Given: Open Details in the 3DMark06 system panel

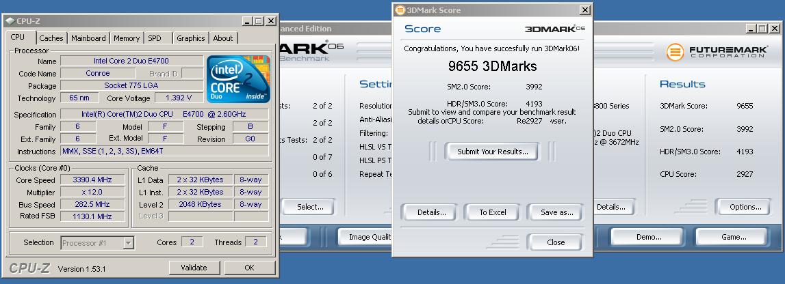Looking at the screenshot, I should pyautogui.click(x=613, y=207).
